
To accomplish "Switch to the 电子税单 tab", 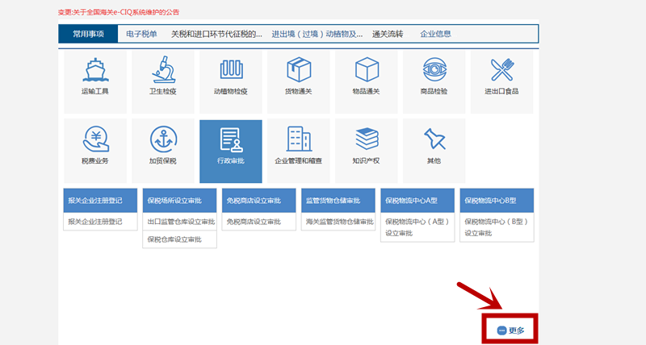I will (141, 34).
